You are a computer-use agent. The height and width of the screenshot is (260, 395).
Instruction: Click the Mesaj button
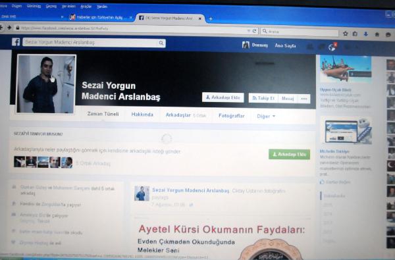click(288, 99)
